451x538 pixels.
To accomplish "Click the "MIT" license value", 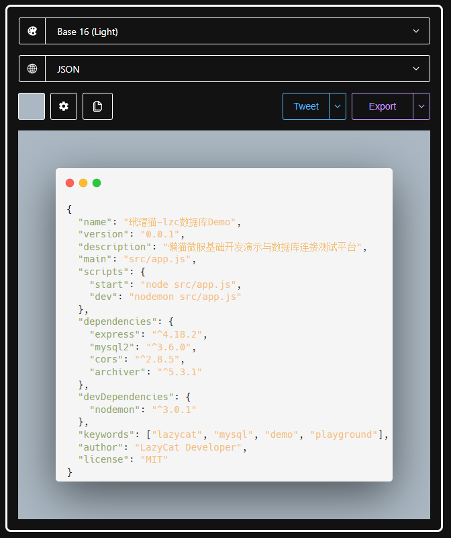I will point(154,459).
